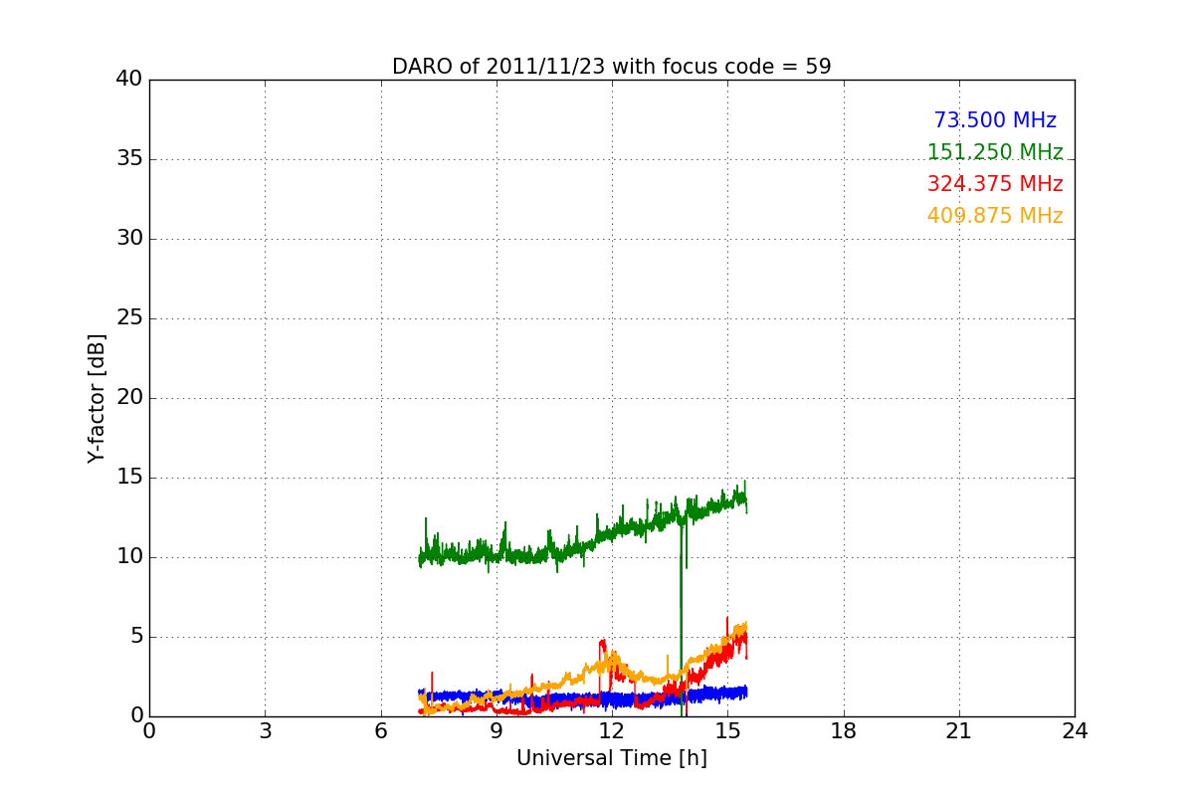Screen dimensions: 1194x796
Task: Click the x-axis tick label 18
Action: [x=844, y=731]
